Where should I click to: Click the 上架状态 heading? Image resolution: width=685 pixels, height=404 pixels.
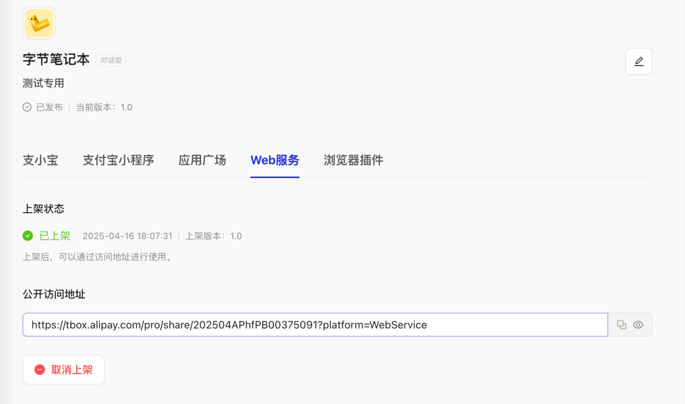click(x=43, y=209)
